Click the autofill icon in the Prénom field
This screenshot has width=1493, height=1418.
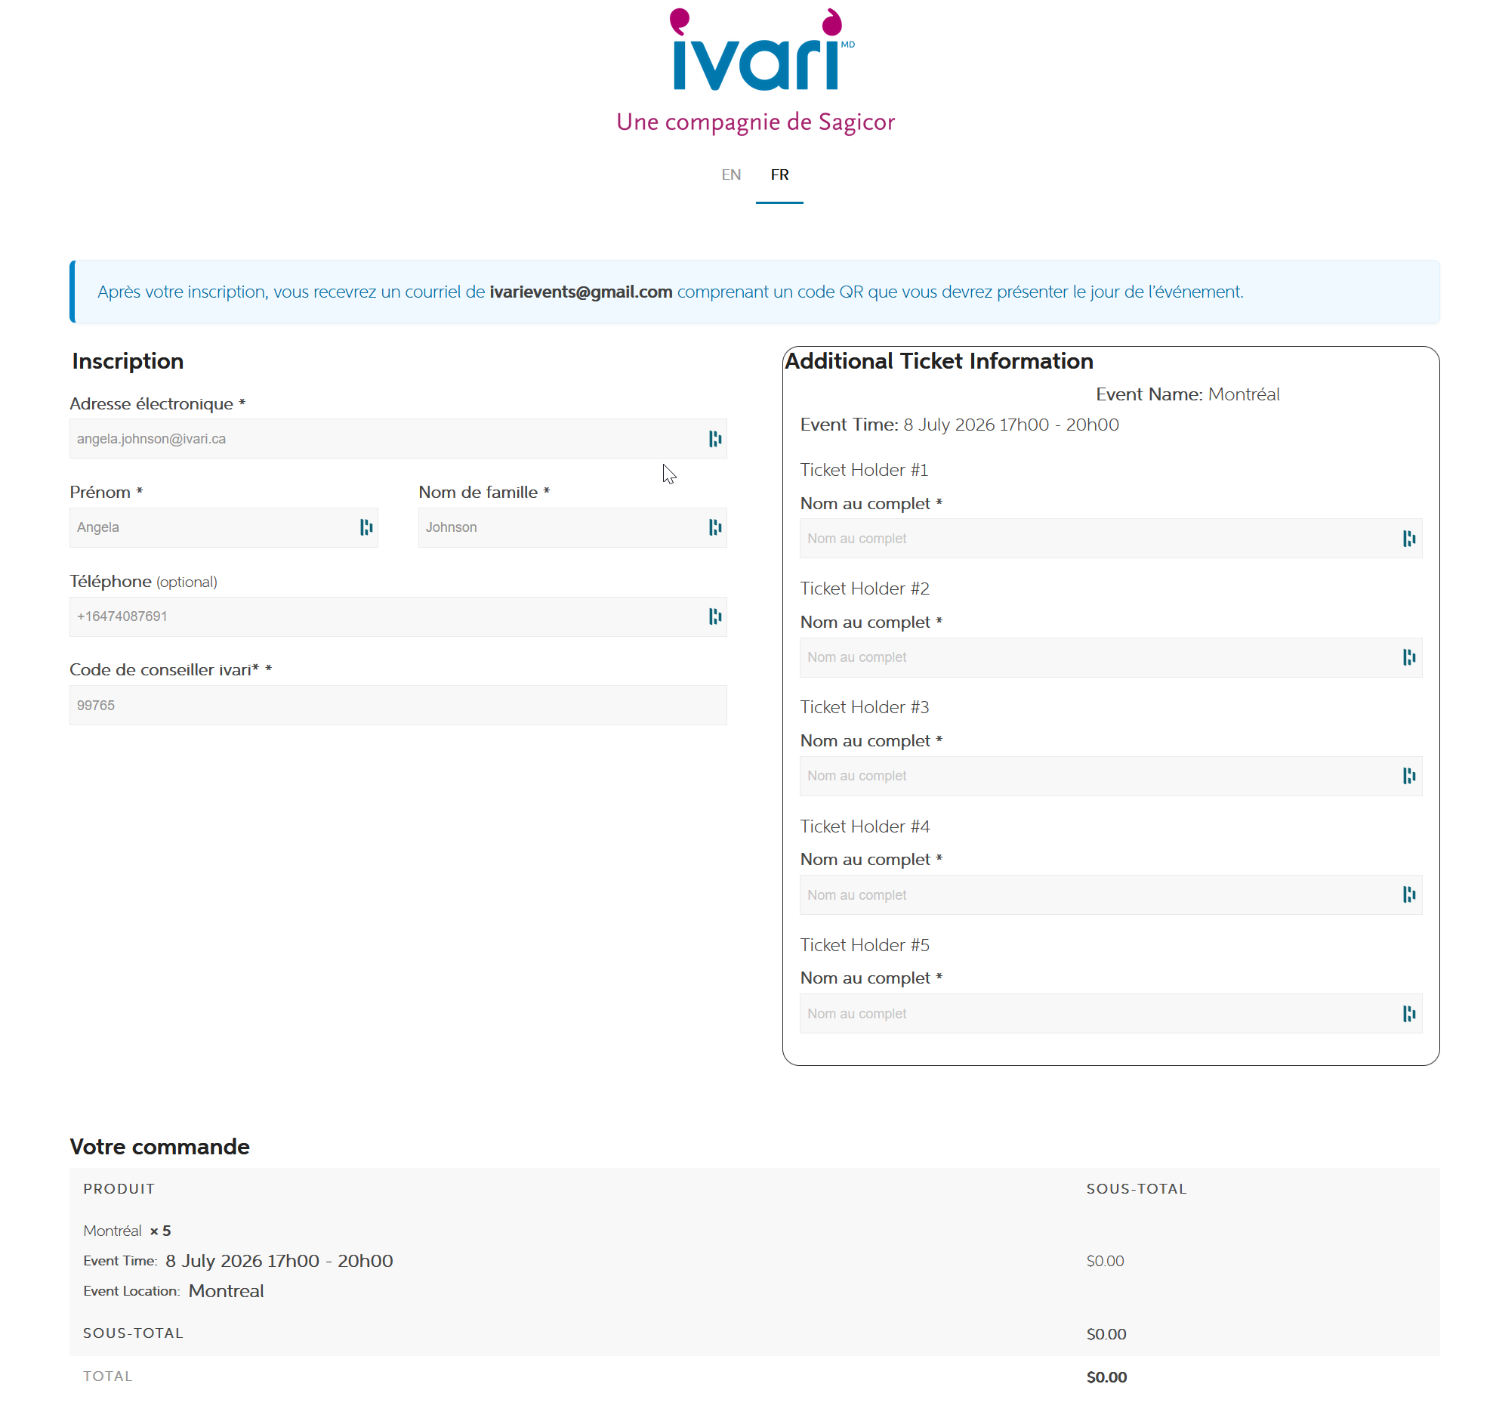(366, 527)
